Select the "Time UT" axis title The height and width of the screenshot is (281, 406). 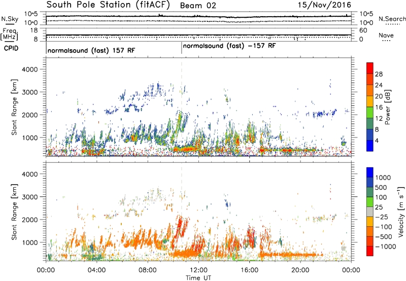pos(198,278)
